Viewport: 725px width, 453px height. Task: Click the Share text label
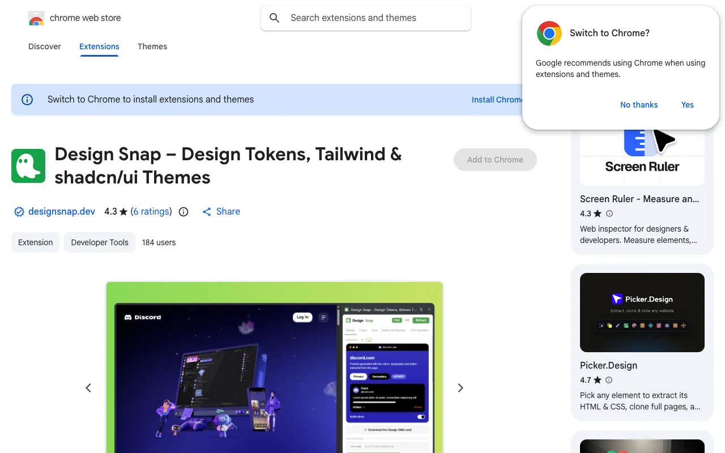tap(228, 211)
